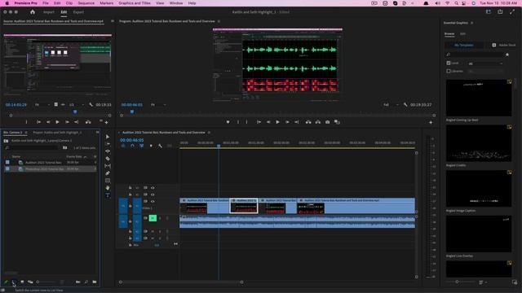Click My Templates button
Screen dimensions: 522x293
point(464,45)
